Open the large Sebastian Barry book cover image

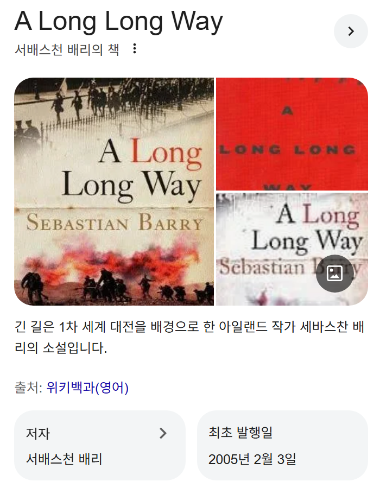[114, 192]
